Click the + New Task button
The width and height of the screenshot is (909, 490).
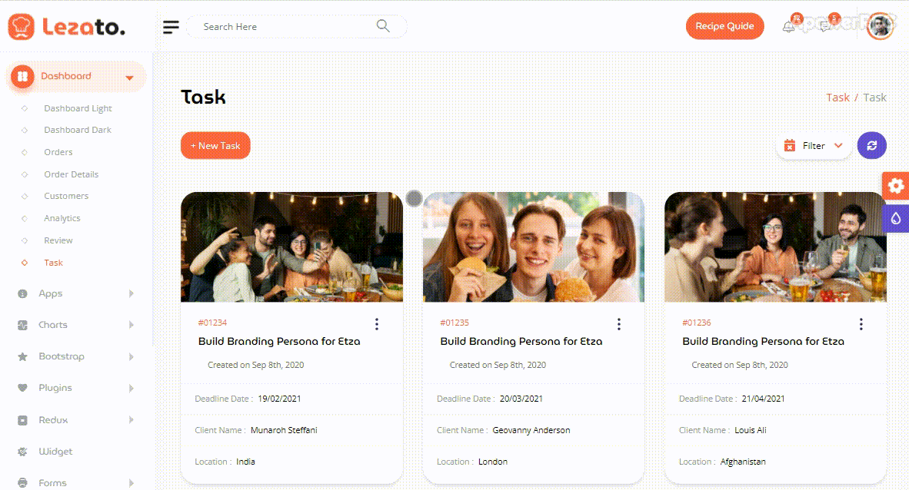[x=215, y=145]
